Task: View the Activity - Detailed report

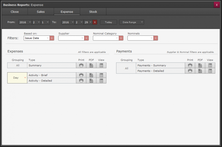Action: point(101,81)
